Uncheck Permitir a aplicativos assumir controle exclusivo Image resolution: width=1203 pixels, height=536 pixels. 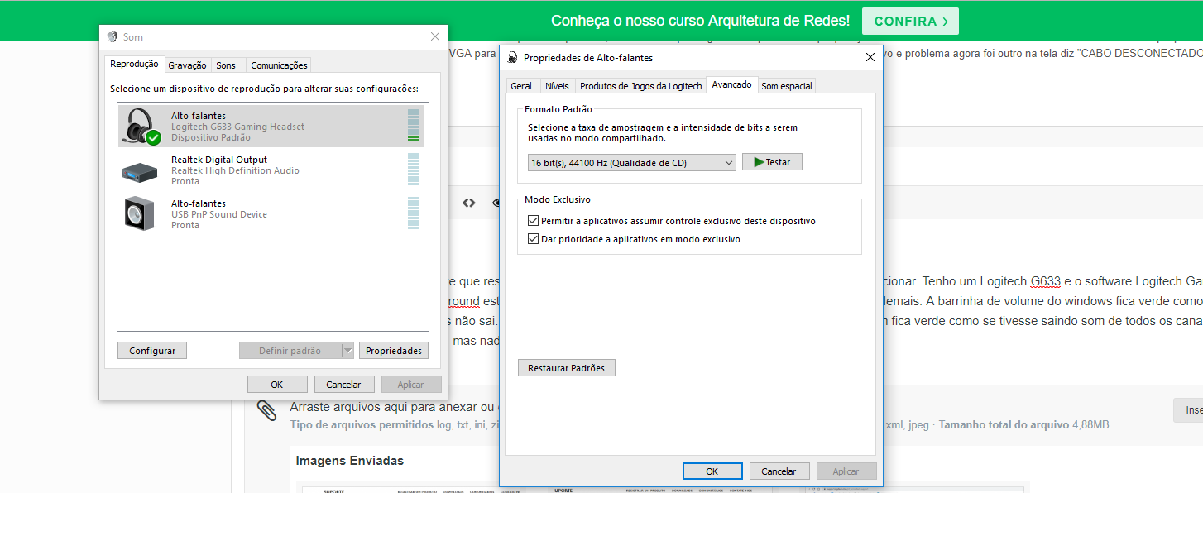533,221
